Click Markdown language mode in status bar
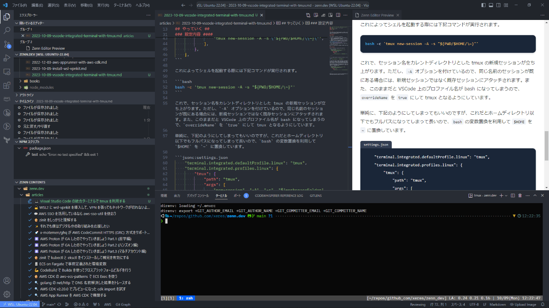 pos(498,304)
